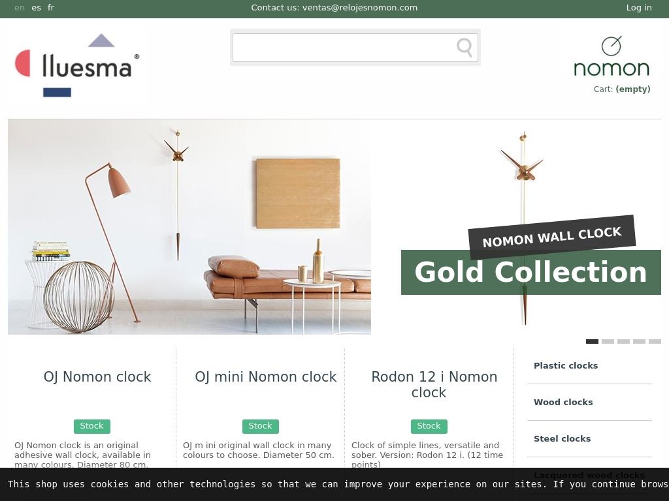Open the Steel clocks category

point(563,439)
